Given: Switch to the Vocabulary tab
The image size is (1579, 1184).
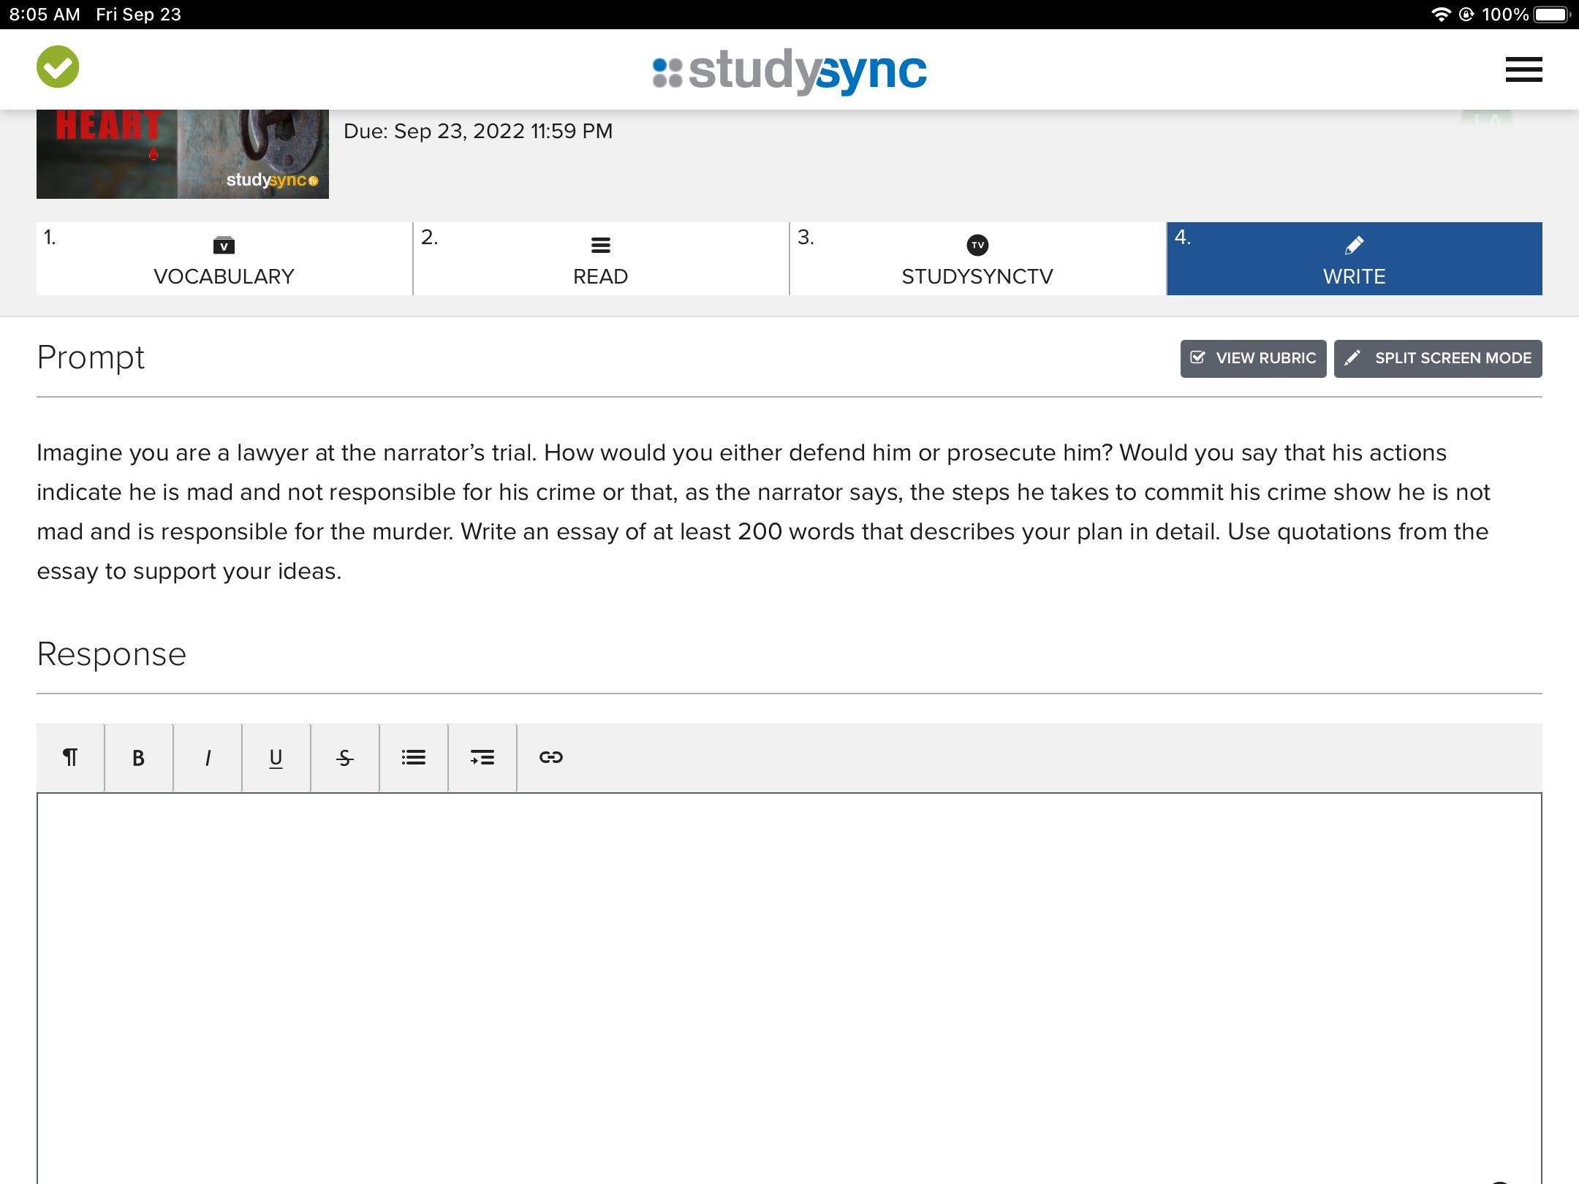Looking at the screenshot, I should coord(224,259).
